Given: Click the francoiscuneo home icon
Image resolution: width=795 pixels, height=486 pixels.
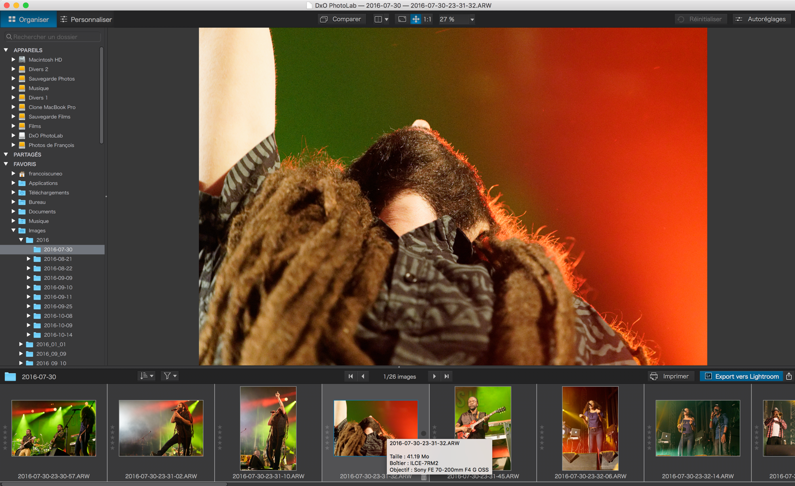Looking at the screenshot, I should 22,174.
